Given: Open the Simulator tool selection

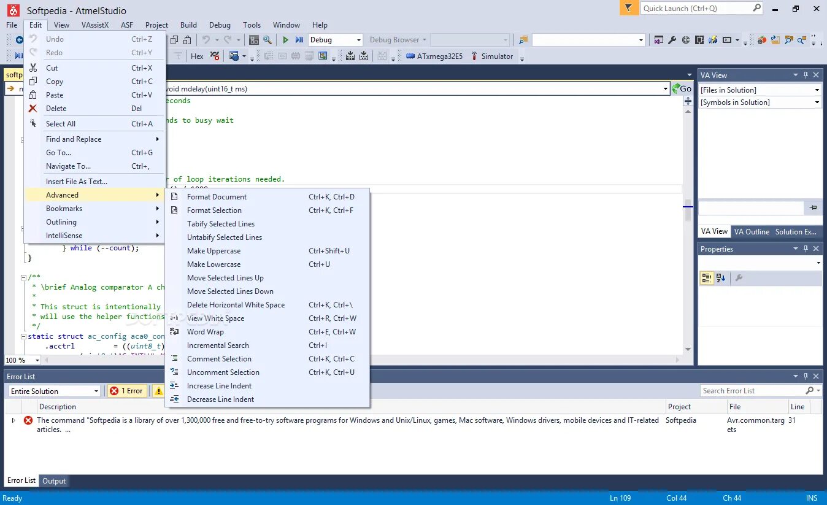Looking at the screenshot, I should [491, 56].
